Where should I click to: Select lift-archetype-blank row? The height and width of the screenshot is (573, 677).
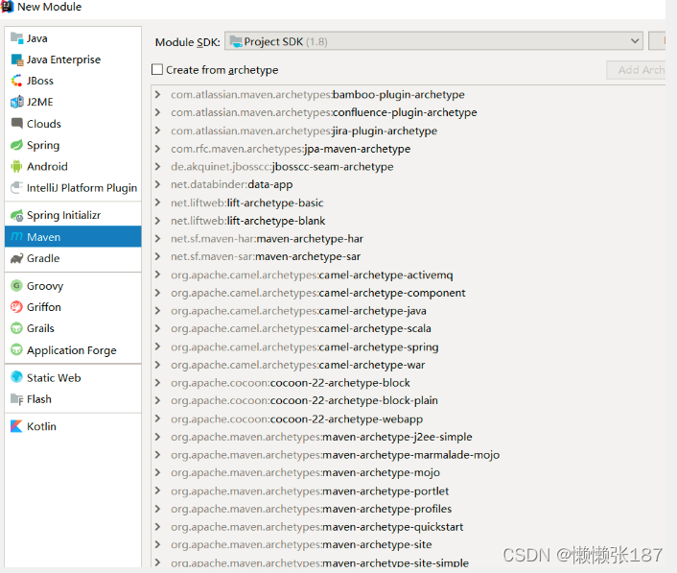point(408,221)
